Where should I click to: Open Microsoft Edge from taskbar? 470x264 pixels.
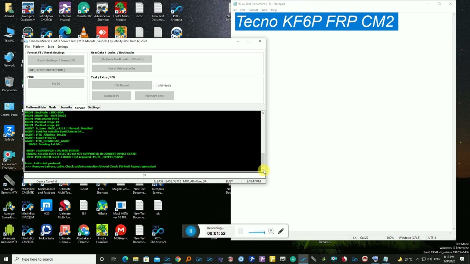click(125, 259)
